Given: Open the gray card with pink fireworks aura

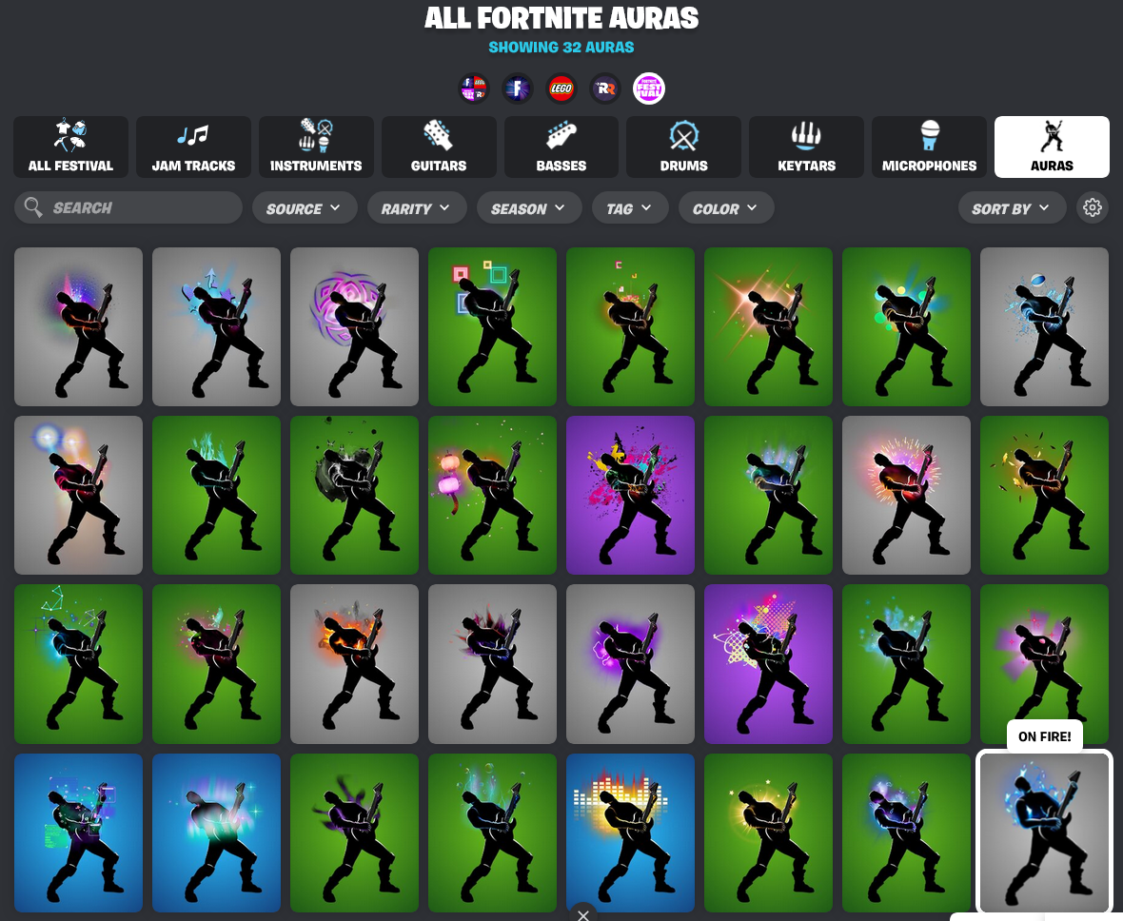Looking at the screenshot, I should click(907, 495).
